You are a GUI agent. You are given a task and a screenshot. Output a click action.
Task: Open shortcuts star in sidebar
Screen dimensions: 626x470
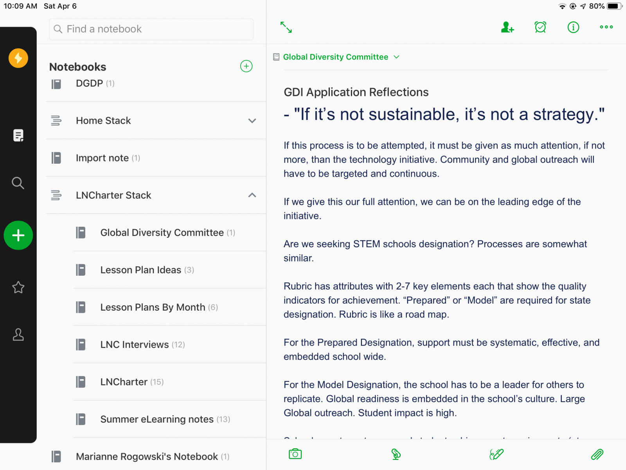[x=18, y=287]
